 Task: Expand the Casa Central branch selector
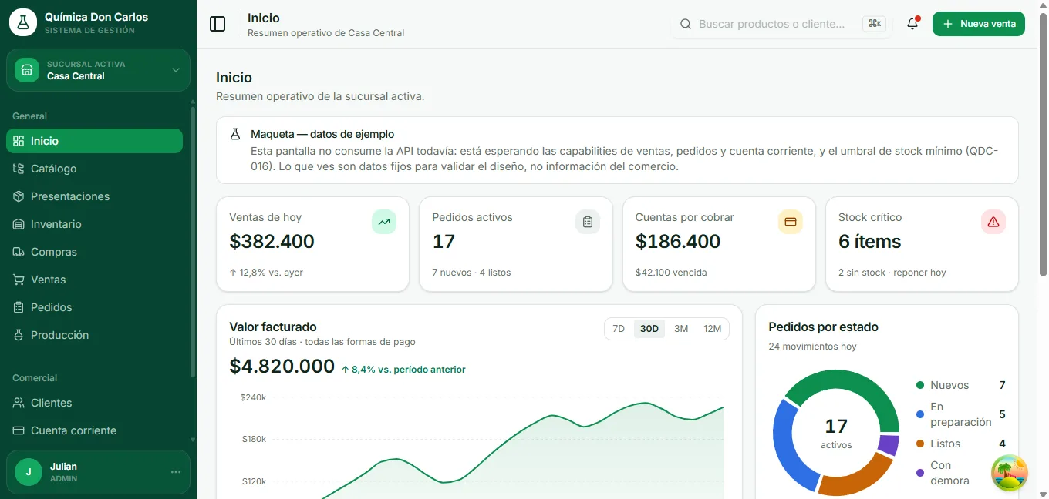(x=98, y=70)
